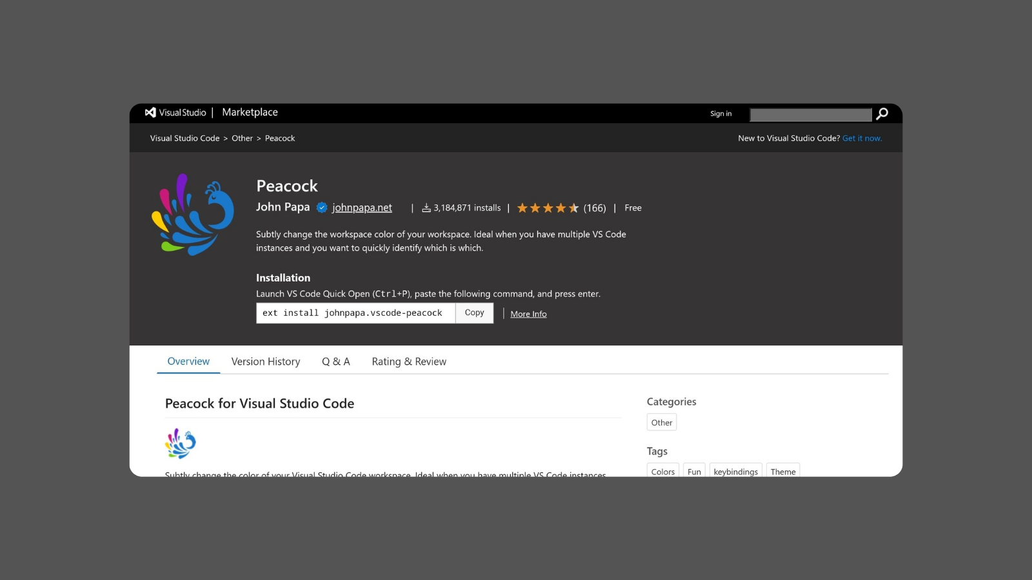The image size is (1032, 580).
Task: Open the More Info link
Action: (529, 314)
